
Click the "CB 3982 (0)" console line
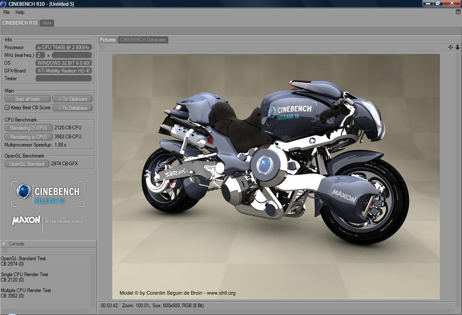pos(12,296)
